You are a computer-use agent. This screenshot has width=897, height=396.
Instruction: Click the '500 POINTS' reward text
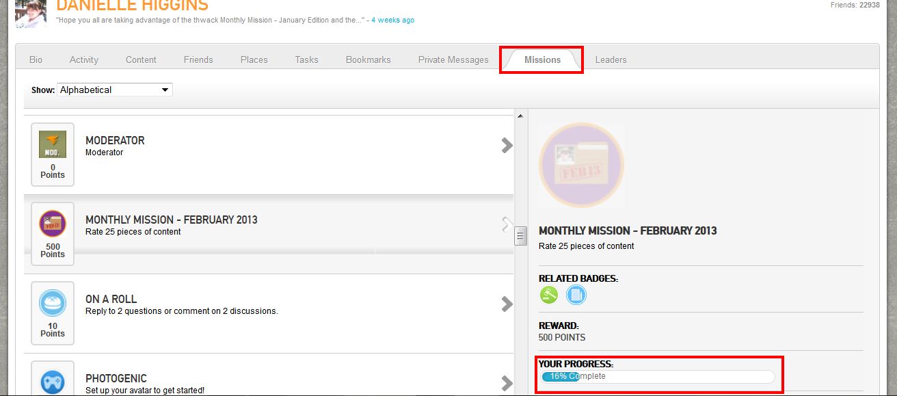(562, 337)
